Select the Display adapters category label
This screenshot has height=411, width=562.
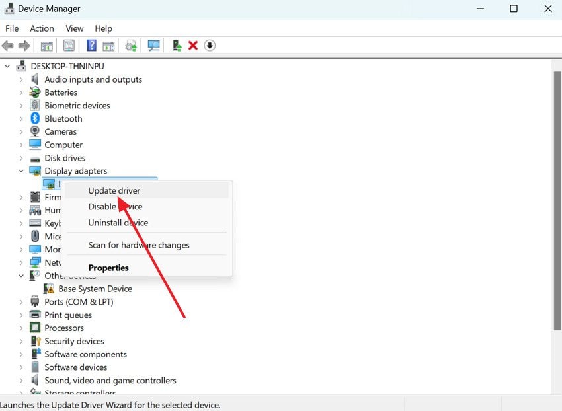click(75, 171)
